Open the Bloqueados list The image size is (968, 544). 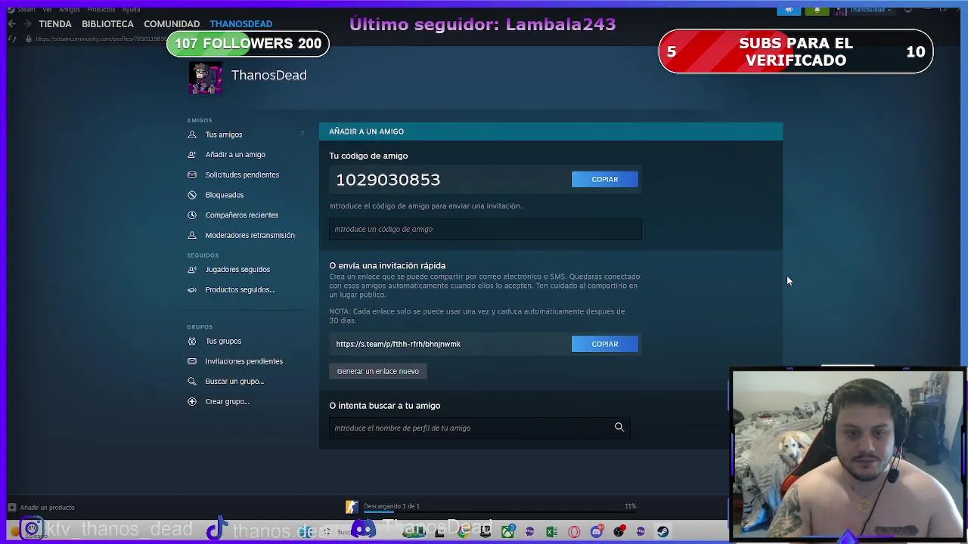pos(225,195)
